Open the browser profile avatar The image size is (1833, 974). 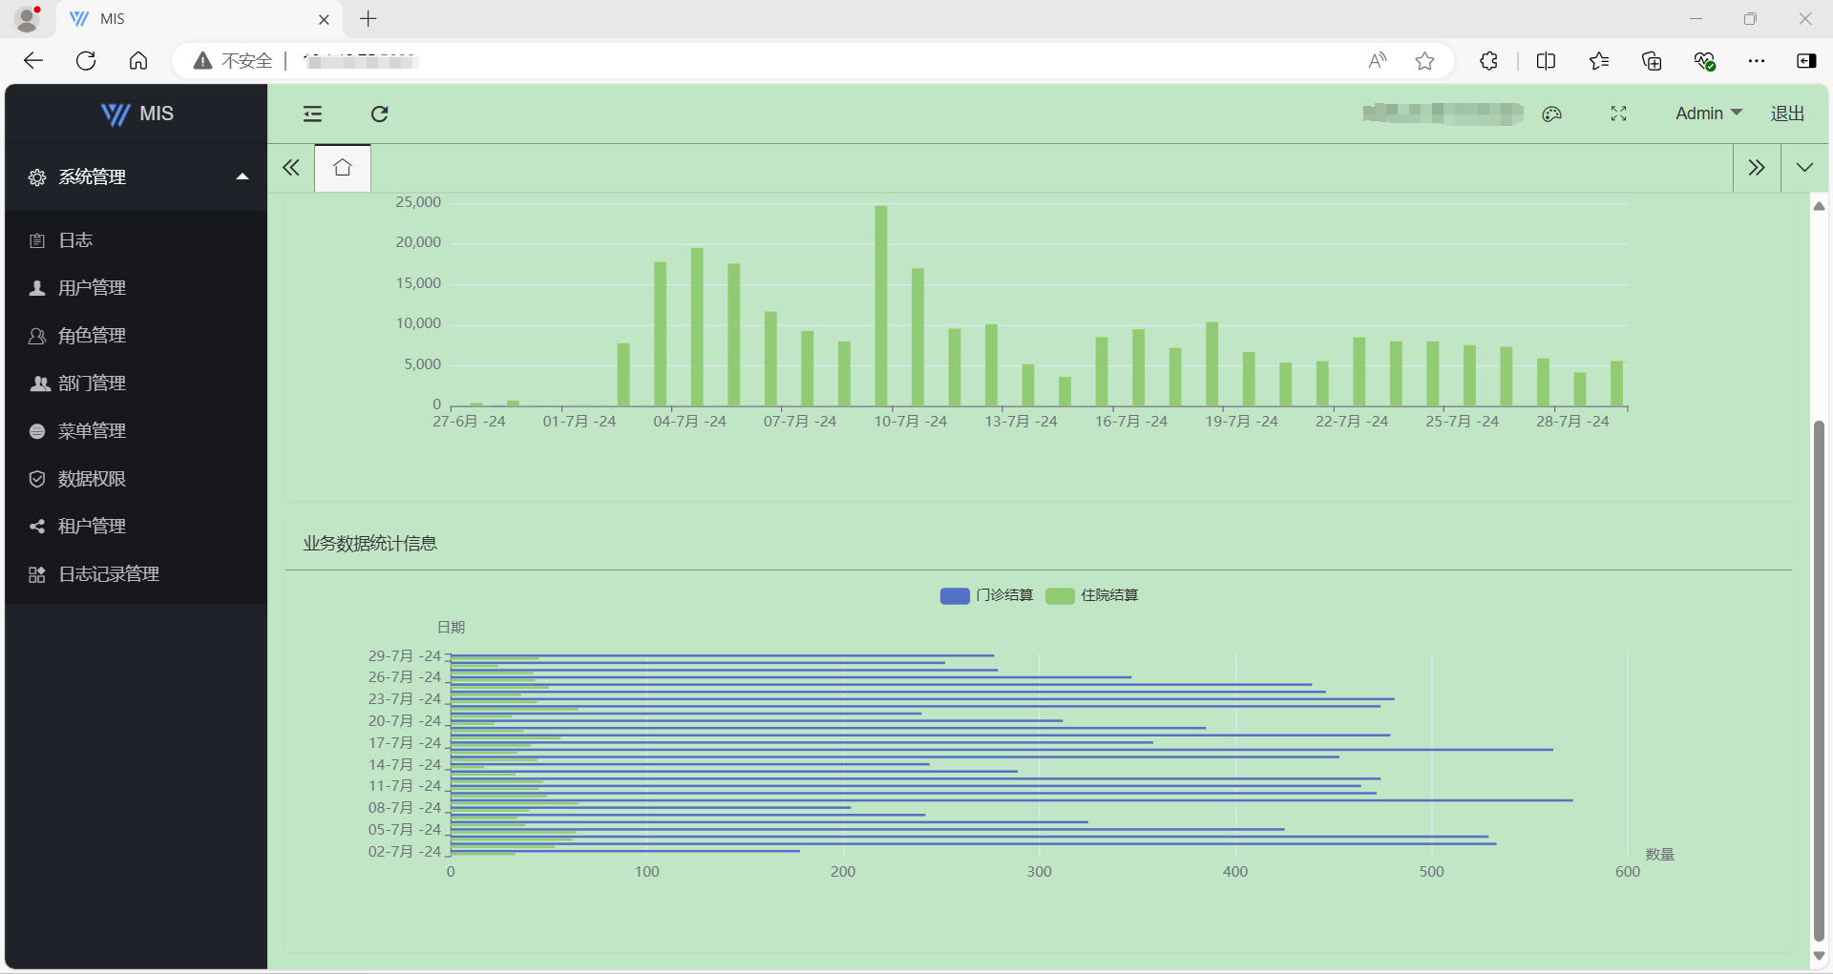pos(28,18)
